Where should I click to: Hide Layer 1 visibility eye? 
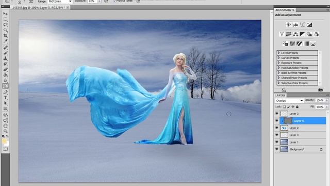click(277, 142)
